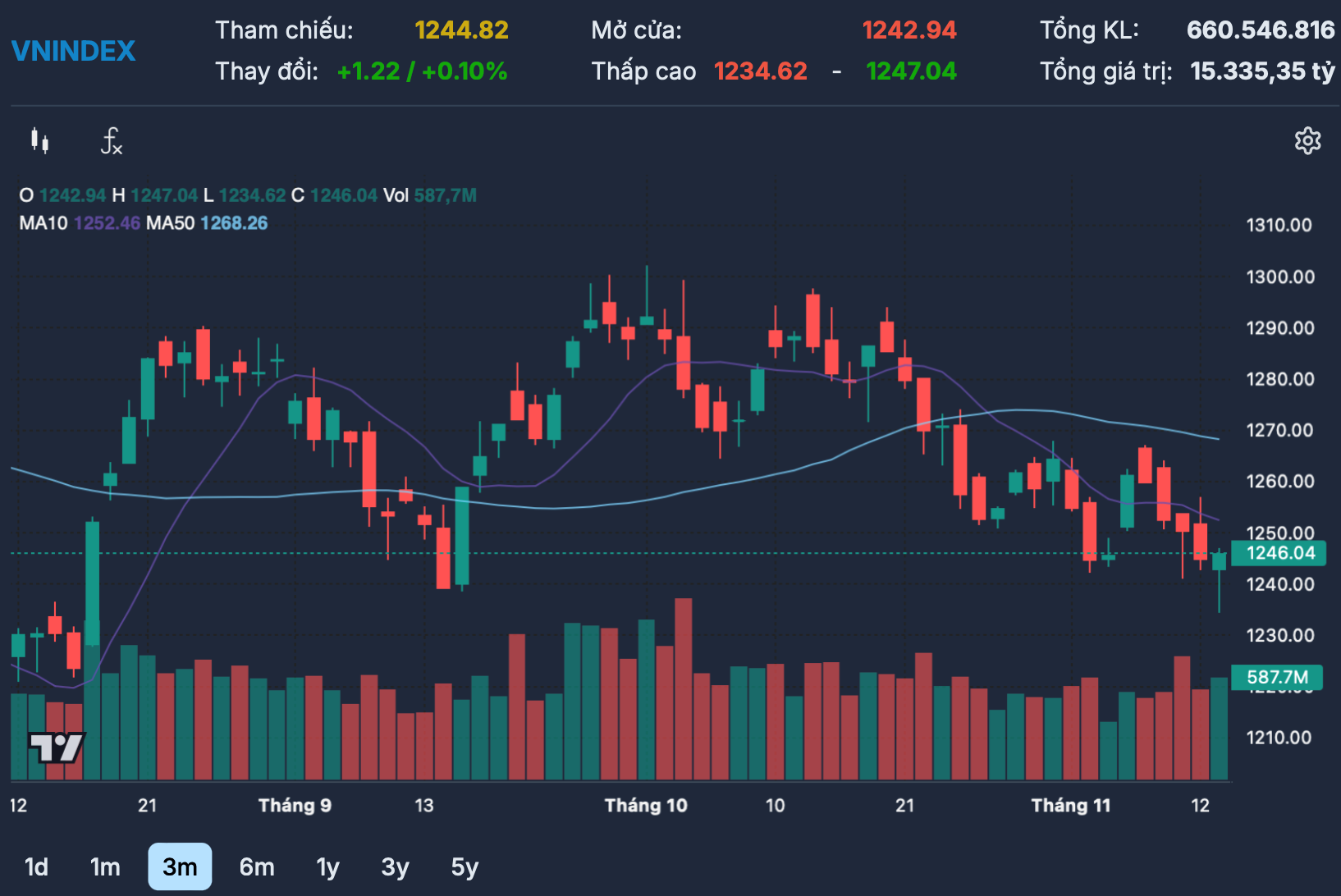This screenshot has width=1341, height=896.
Task: Switch to the 5y timeframe
Action: point(465,866)
